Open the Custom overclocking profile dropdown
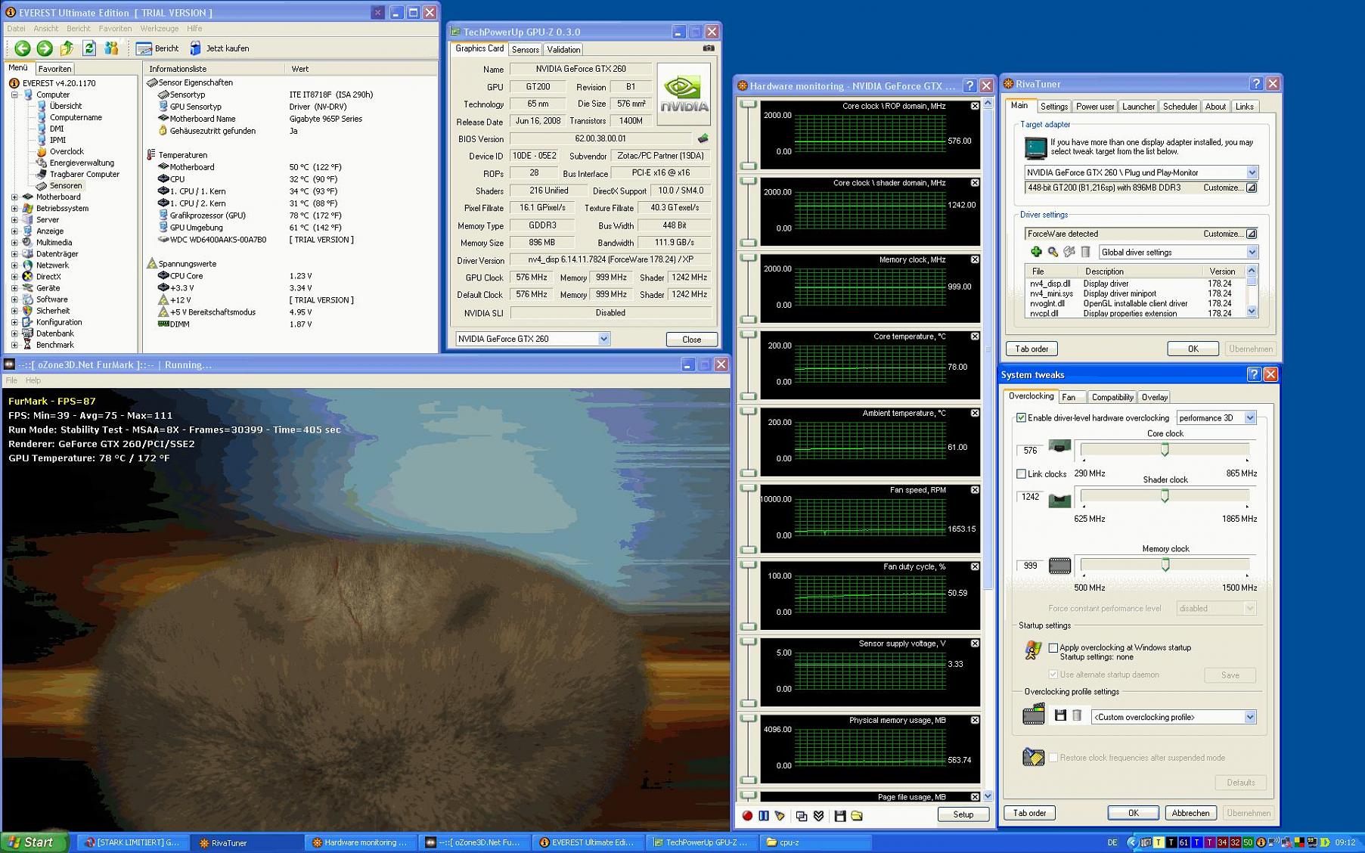 pos(1249,717)
